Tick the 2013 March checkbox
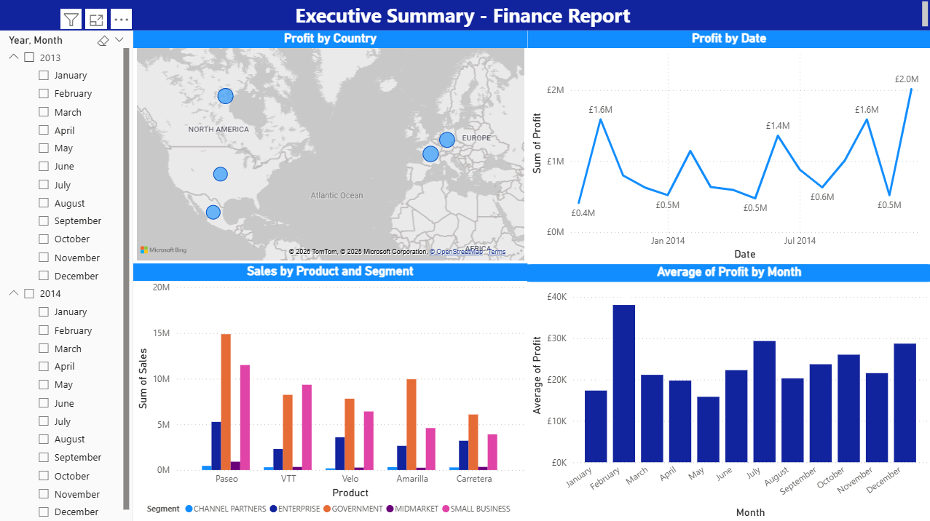This screenshot has height=521, width=930. point(44,112)
